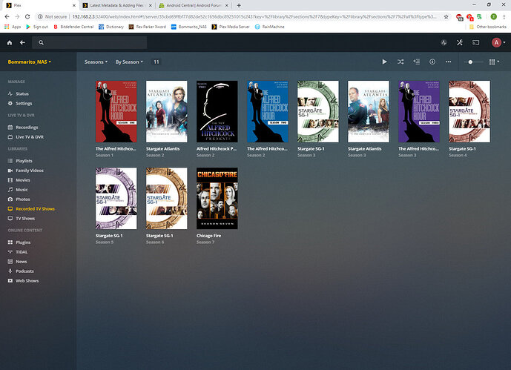Image resolution: width=511 pixels, height=370 pixels.
Task: Open RainMachine bookmark
Action: pos(269,27)
